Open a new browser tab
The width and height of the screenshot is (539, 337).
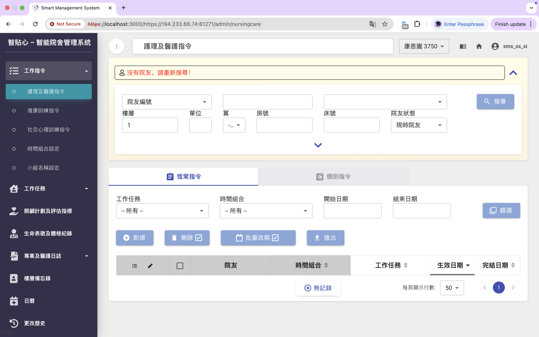tap(124, 7)
